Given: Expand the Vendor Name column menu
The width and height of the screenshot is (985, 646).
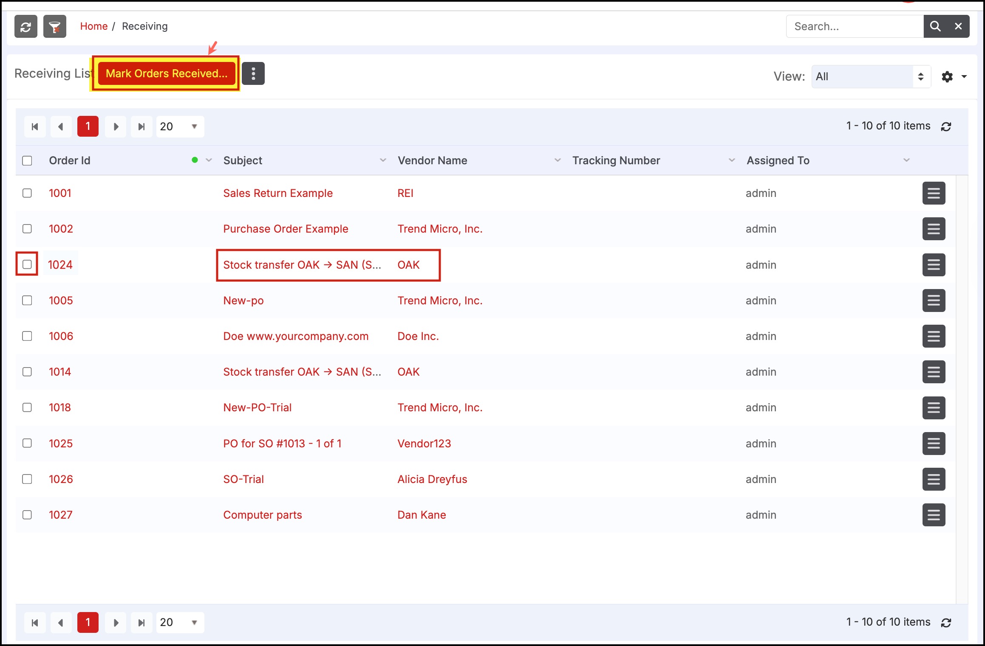Looking at the screenshot, I should coord(558,160).
